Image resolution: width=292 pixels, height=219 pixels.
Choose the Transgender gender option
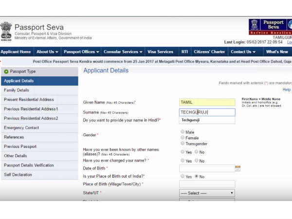(x=182, y=144)
